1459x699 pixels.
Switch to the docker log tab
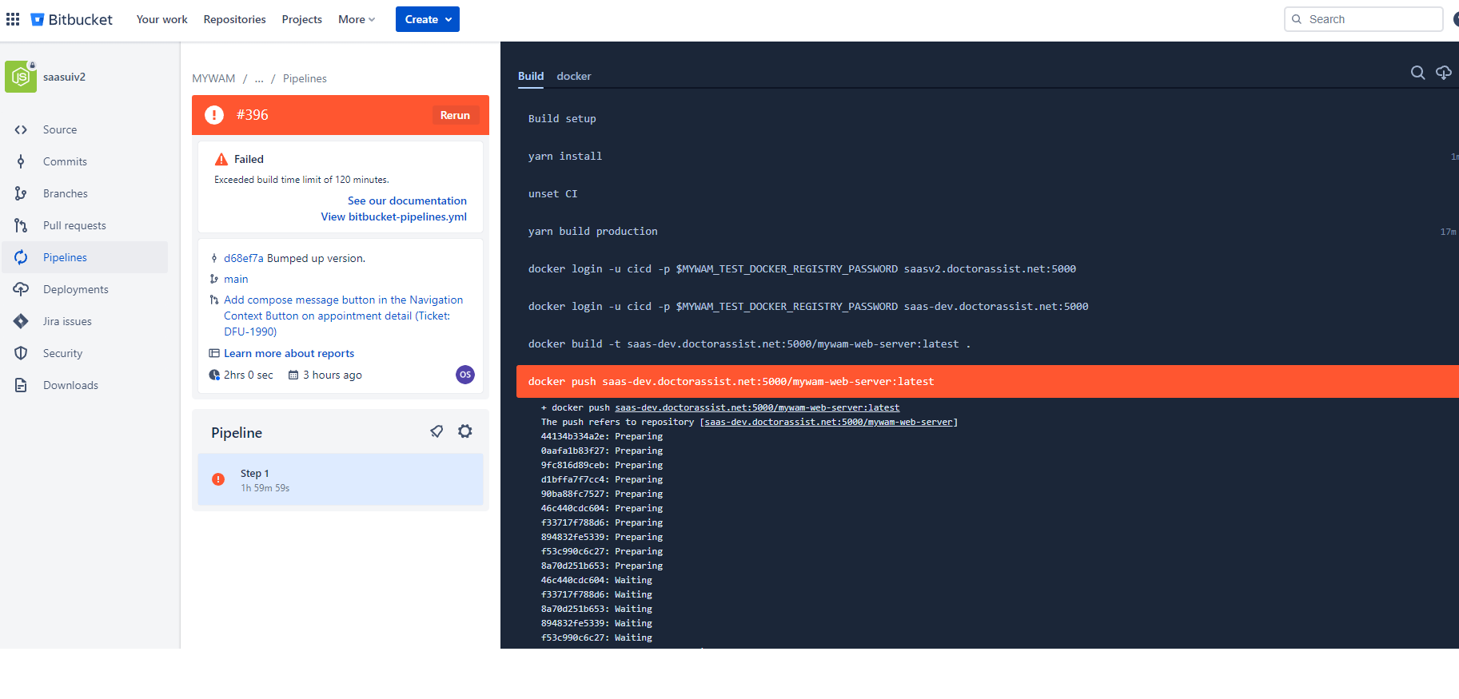(574, 77)
